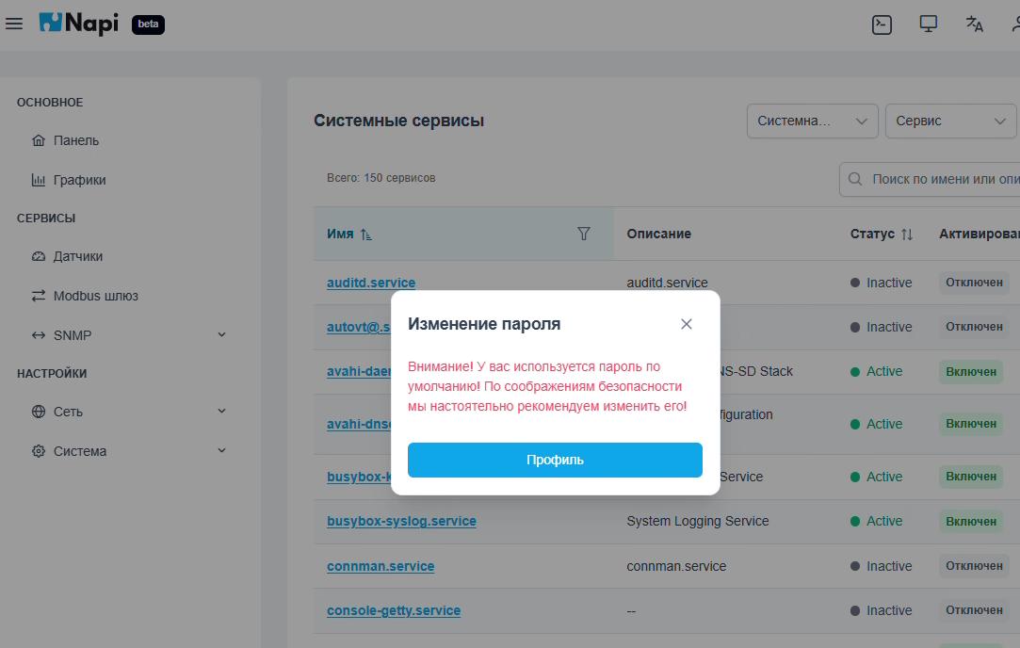Open the terminal console icon

point(882,24)
